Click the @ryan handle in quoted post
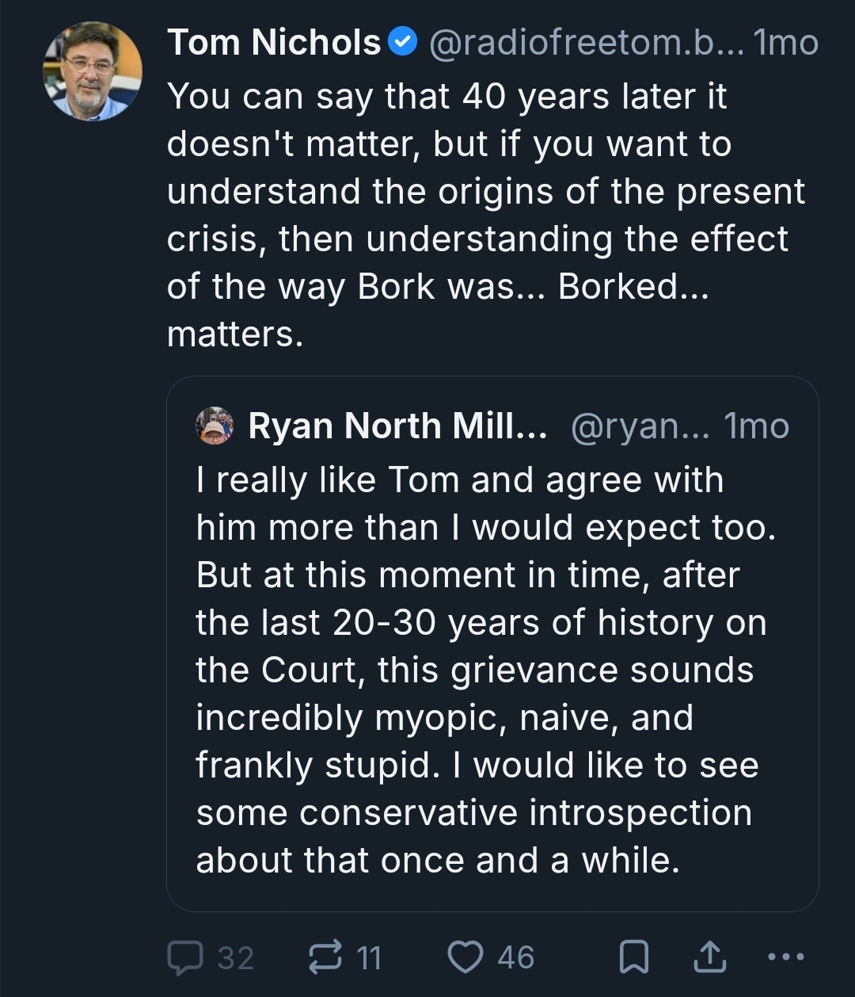 pos(639,426)
